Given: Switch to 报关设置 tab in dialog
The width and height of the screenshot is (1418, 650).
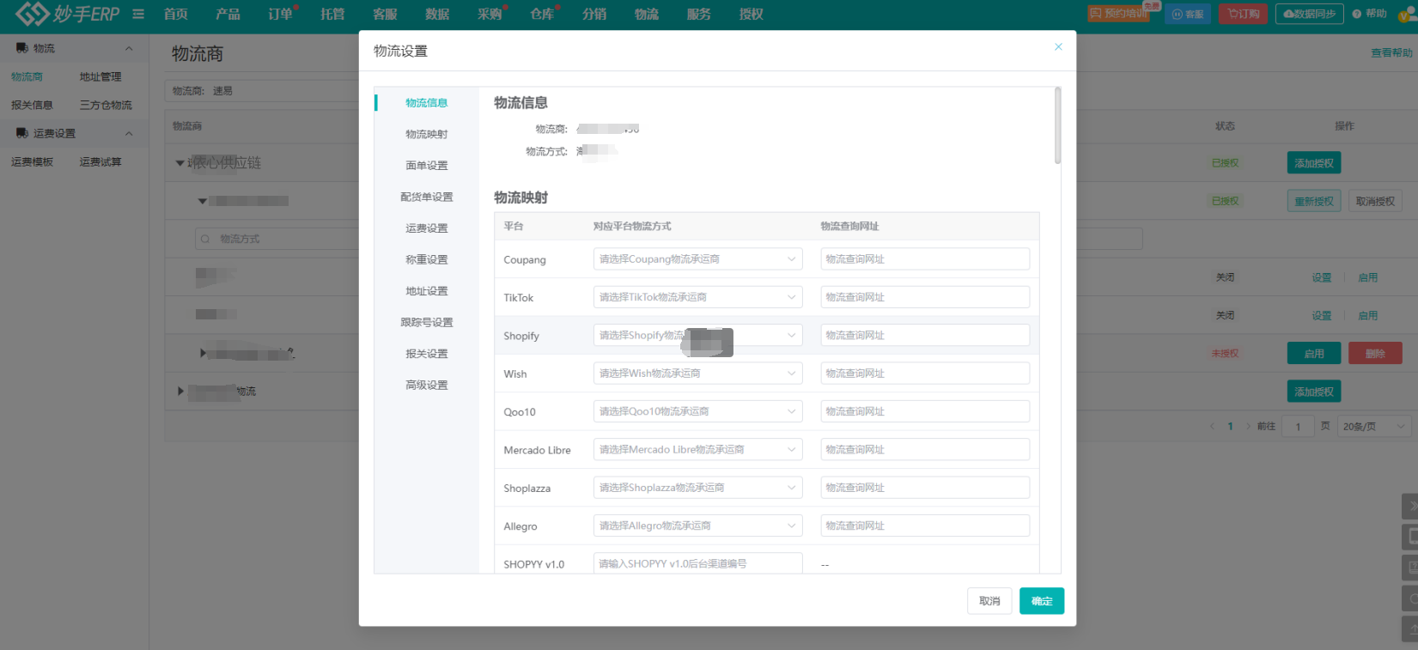Looking at the screenshot, I should (427, 354).
